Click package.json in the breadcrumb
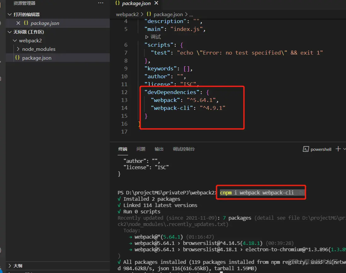This screenshot has width=346, height=273. click(x=168, y=14)
